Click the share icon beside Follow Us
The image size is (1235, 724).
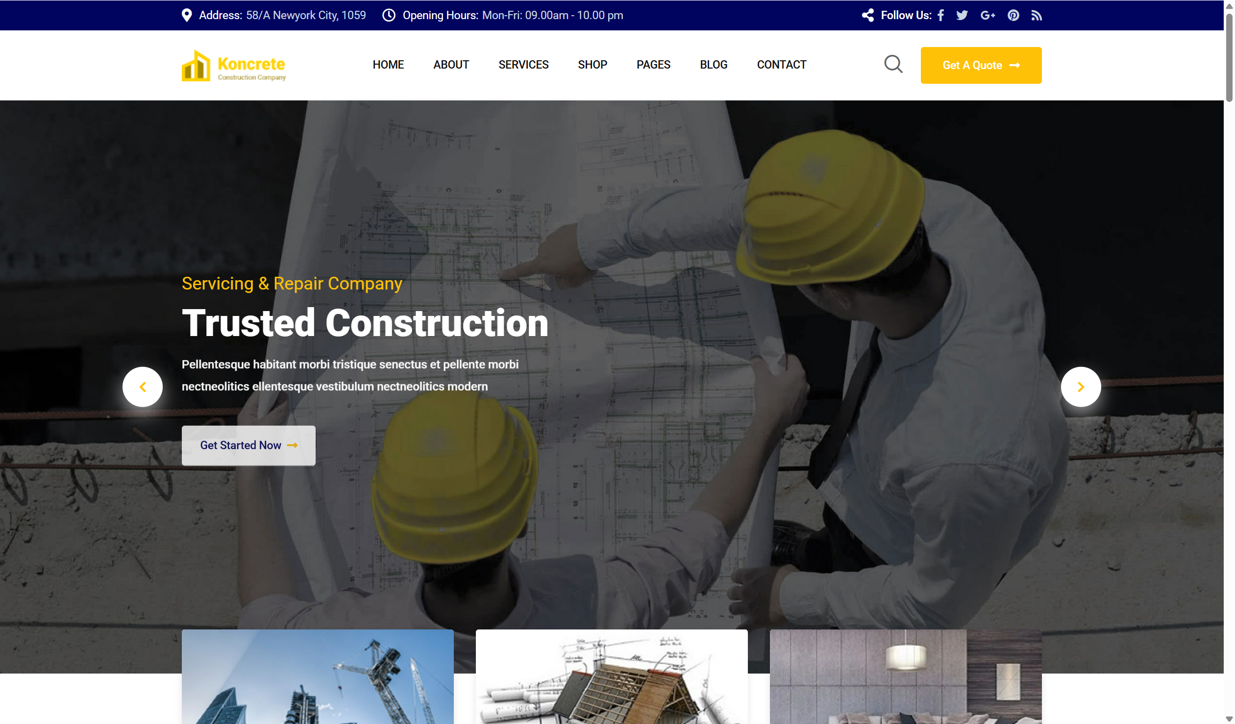pyautogui.click(x=867, y=15)
